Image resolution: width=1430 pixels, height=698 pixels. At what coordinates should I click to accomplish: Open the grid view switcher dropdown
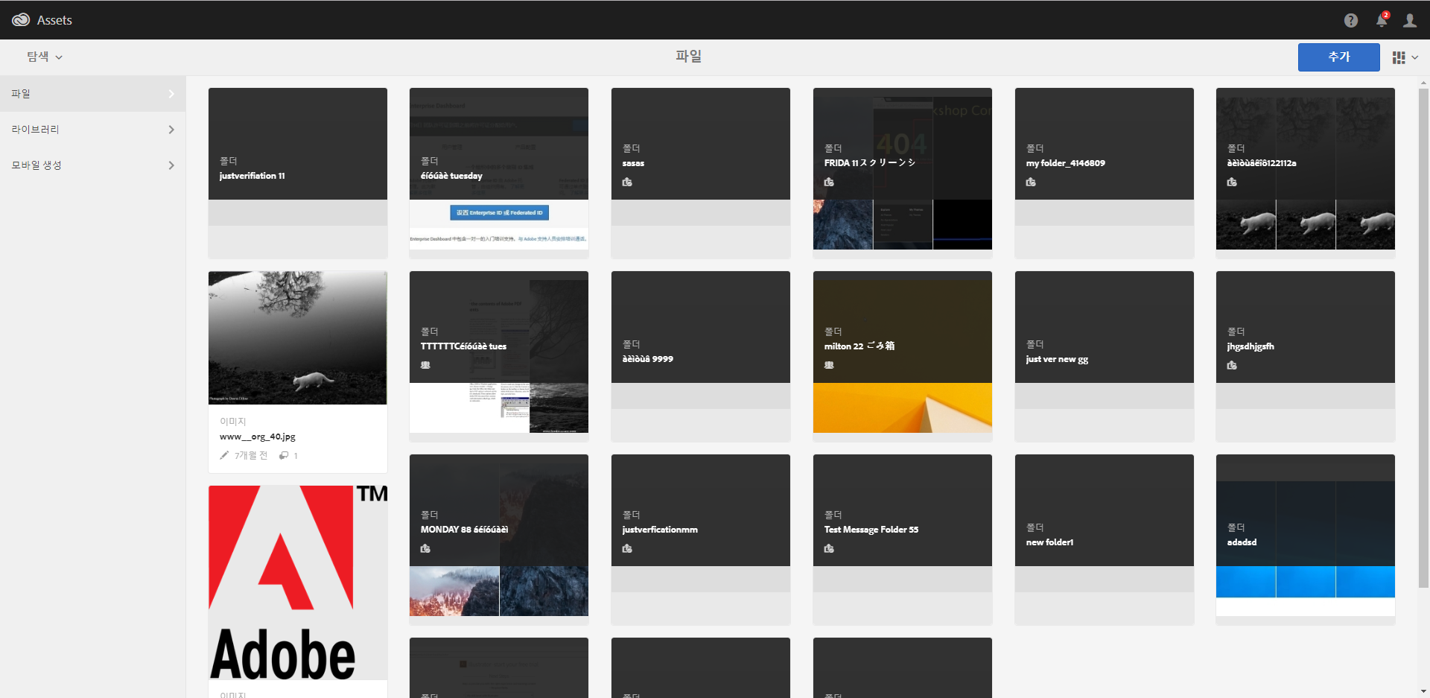coord(1405,57)
